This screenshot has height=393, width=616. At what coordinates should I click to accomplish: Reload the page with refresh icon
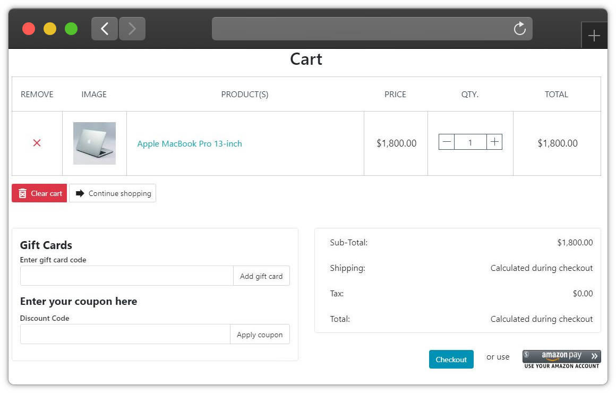pos(519,28)
